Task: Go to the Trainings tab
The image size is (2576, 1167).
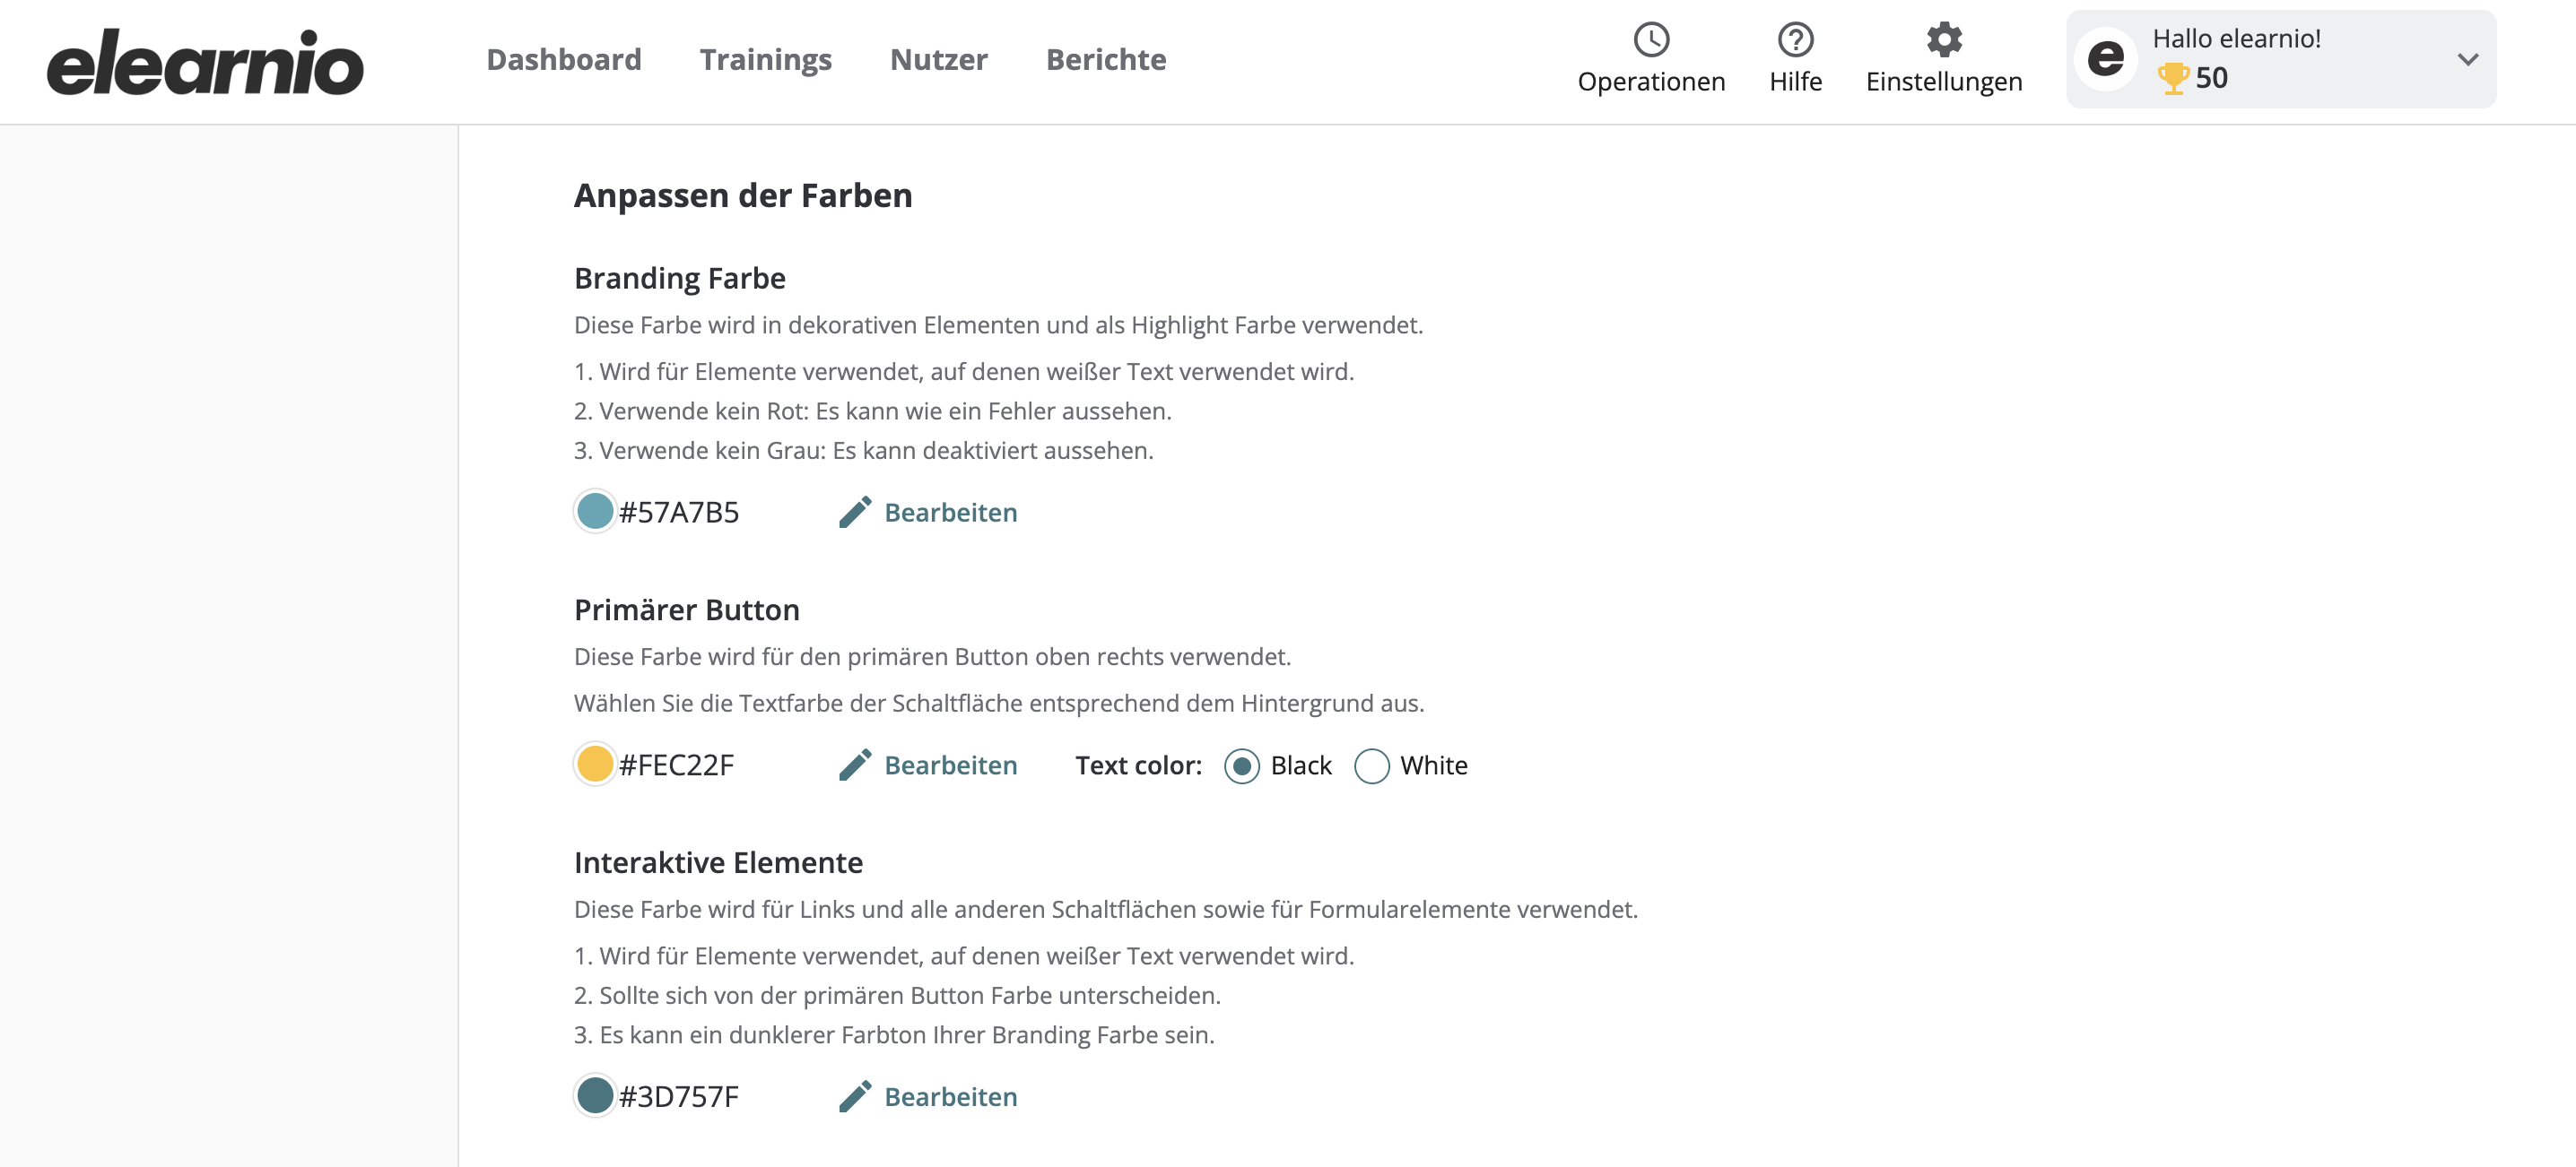Action: [x=765, y=59]
